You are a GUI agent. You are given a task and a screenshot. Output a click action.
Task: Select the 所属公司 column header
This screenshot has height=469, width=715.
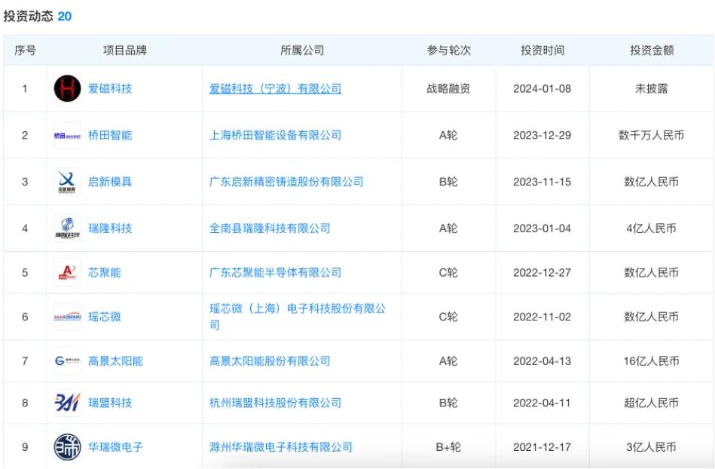[302, 51]
